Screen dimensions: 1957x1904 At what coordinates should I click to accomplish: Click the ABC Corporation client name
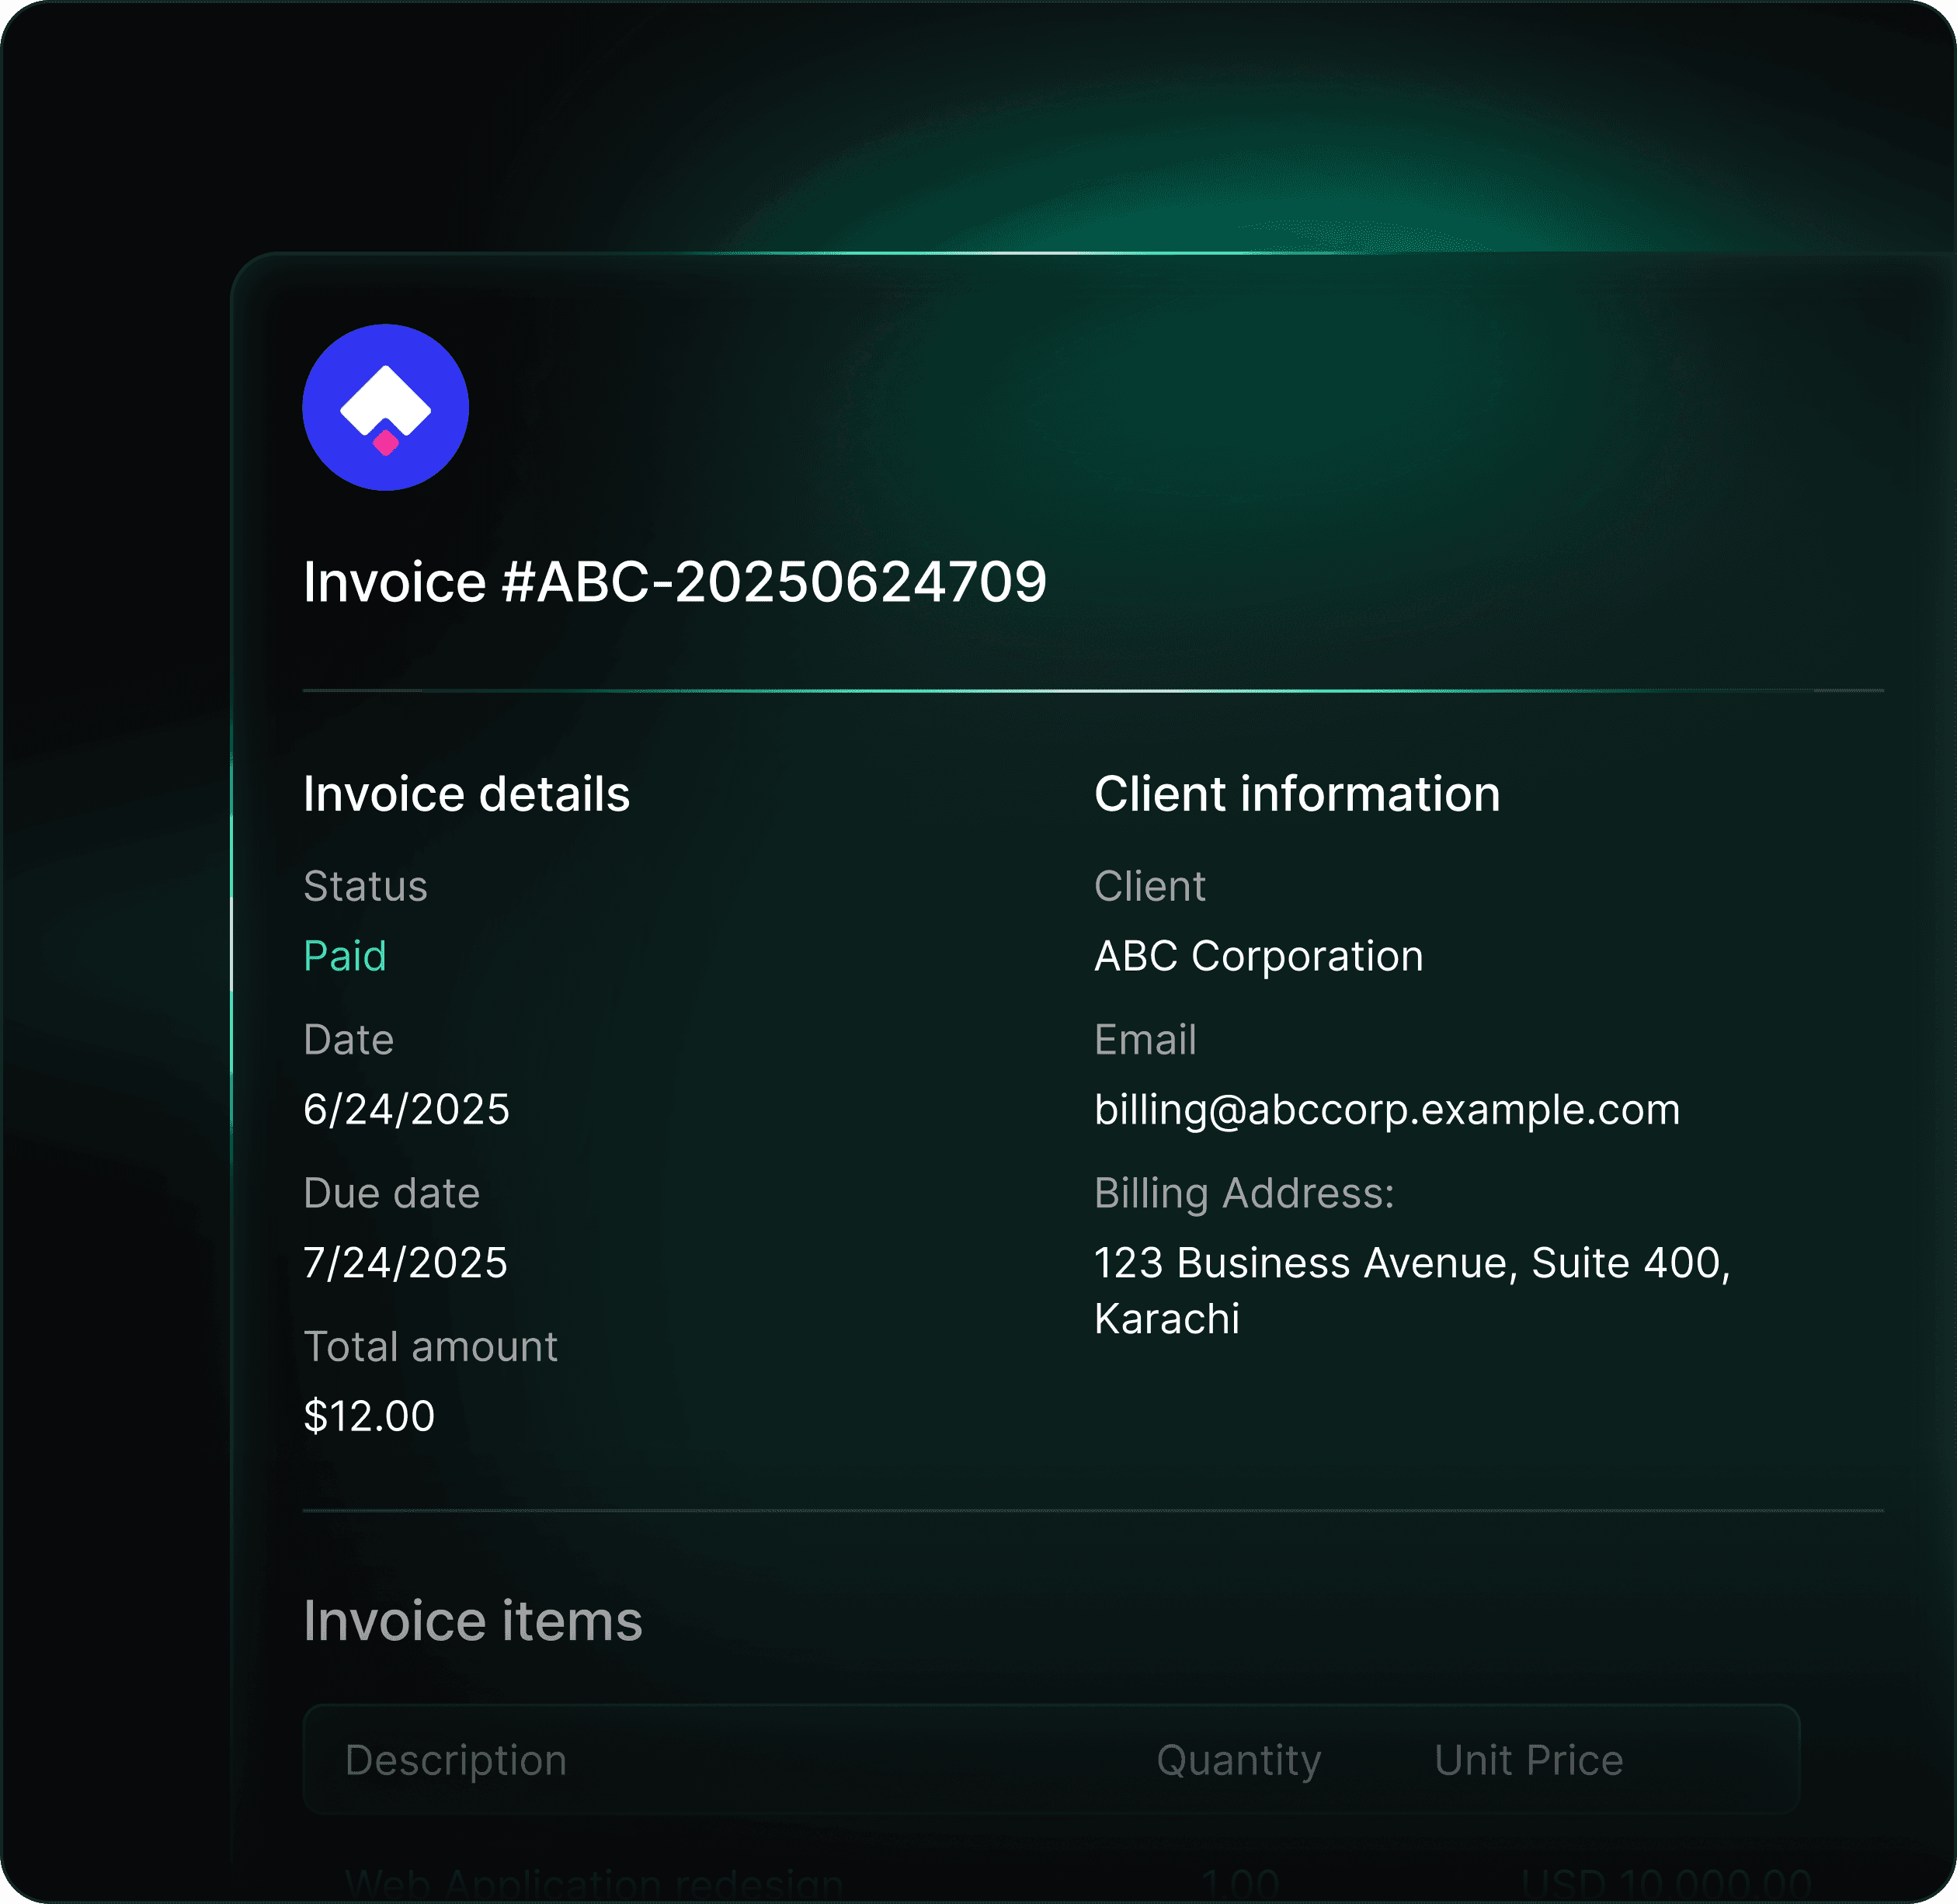pyautogui.click(x=1258, y=956)
